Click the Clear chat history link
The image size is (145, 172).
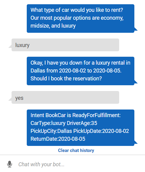(x=76, y=150)
